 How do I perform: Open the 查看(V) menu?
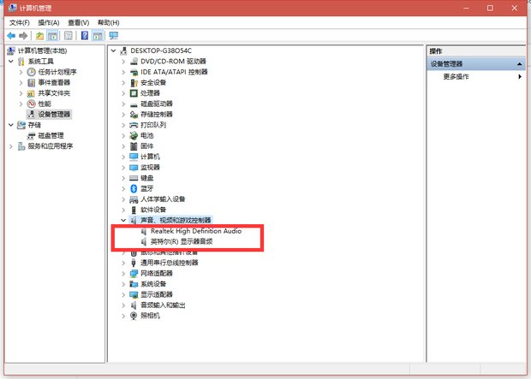click(x=77, y=22)
